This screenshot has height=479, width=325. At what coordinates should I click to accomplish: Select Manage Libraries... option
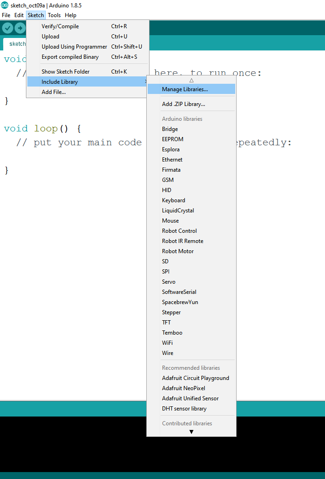click(x=185, y=89)
